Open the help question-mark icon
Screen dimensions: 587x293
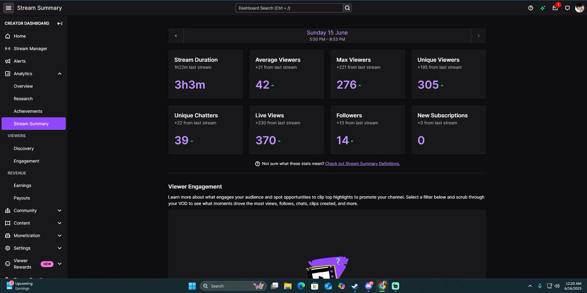coord(531,8)
